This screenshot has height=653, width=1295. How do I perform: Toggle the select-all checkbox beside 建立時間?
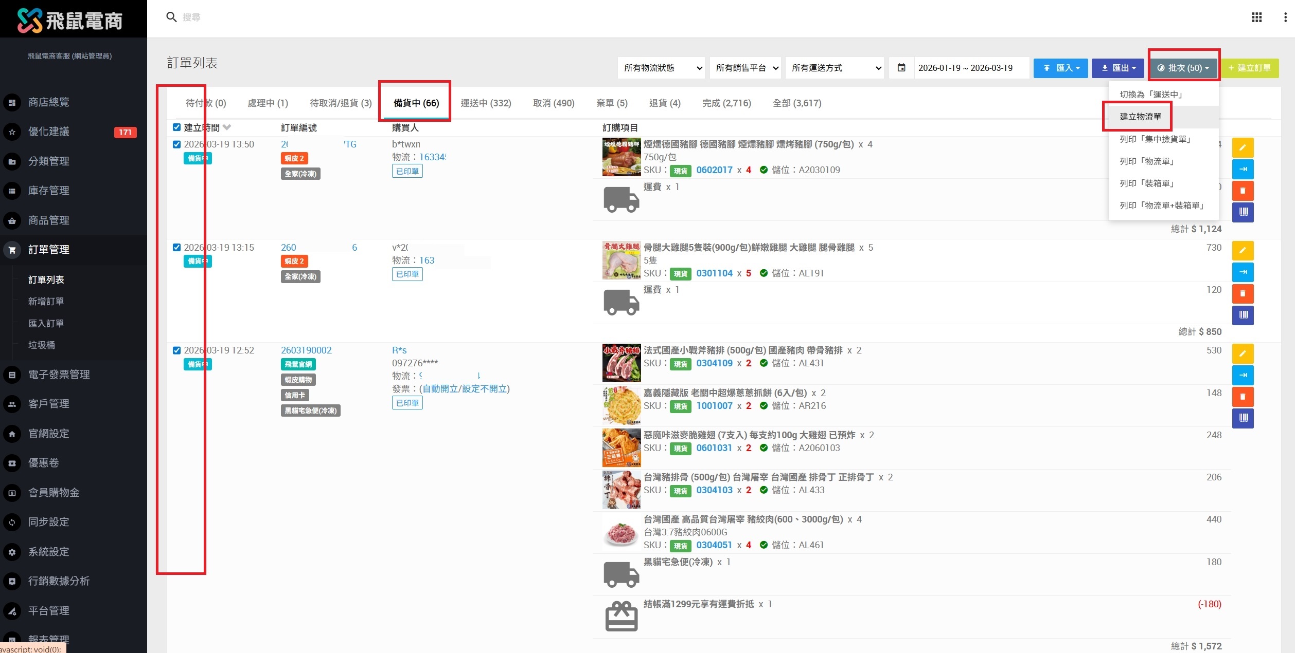(176, 127)
